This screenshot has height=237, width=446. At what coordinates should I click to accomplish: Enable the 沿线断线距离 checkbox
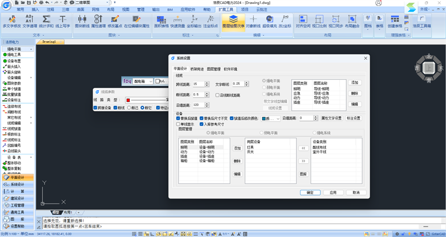(217, 95)
